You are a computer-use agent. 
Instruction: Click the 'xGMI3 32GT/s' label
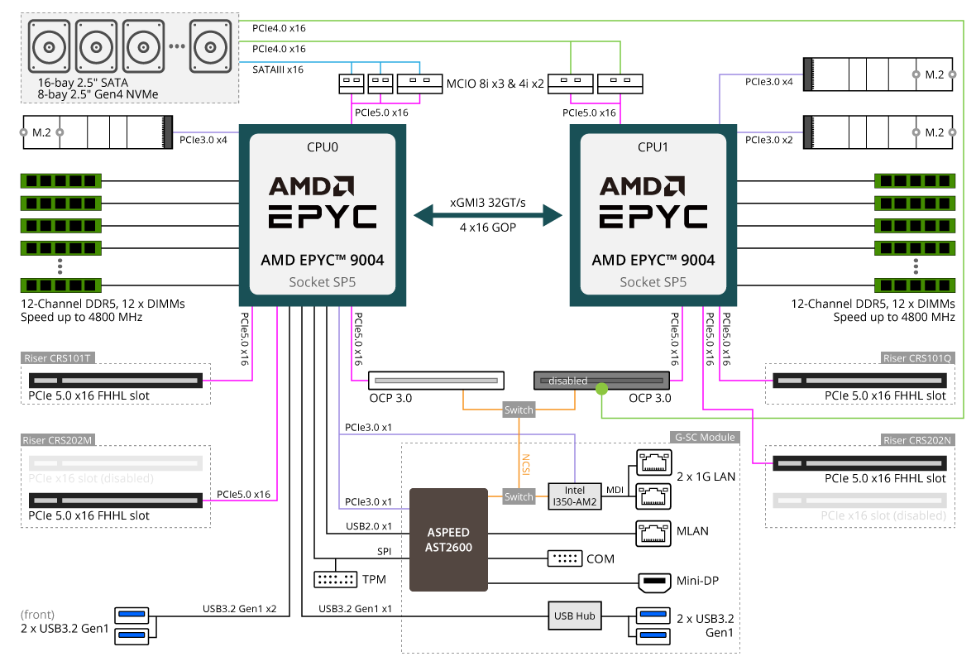(488, 203)
